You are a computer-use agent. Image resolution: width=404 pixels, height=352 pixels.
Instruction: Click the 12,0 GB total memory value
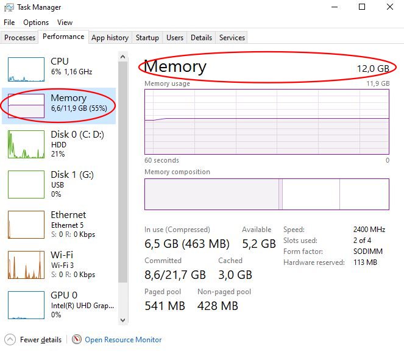click(x=373, y=68)
